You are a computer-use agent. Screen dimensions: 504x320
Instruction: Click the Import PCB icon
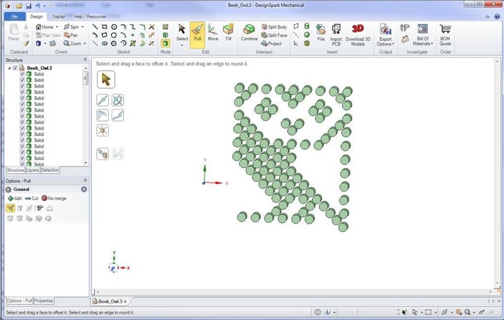click(x=336, y=35)
